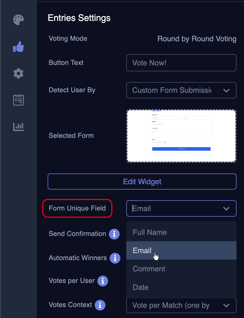Select the thumbs-up voting sidebar icon
The image size is (244, 318).
coord(18,47)
